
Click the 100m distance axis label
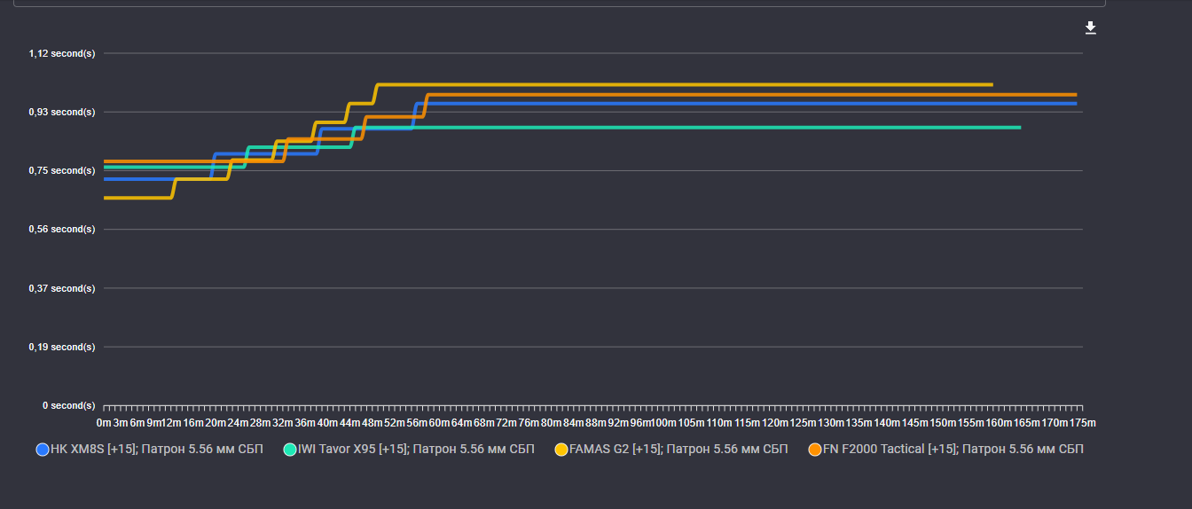point(663,422)
